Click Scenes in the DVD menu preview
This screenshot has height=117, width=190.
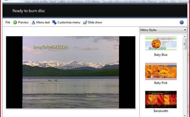click(92, 96)
